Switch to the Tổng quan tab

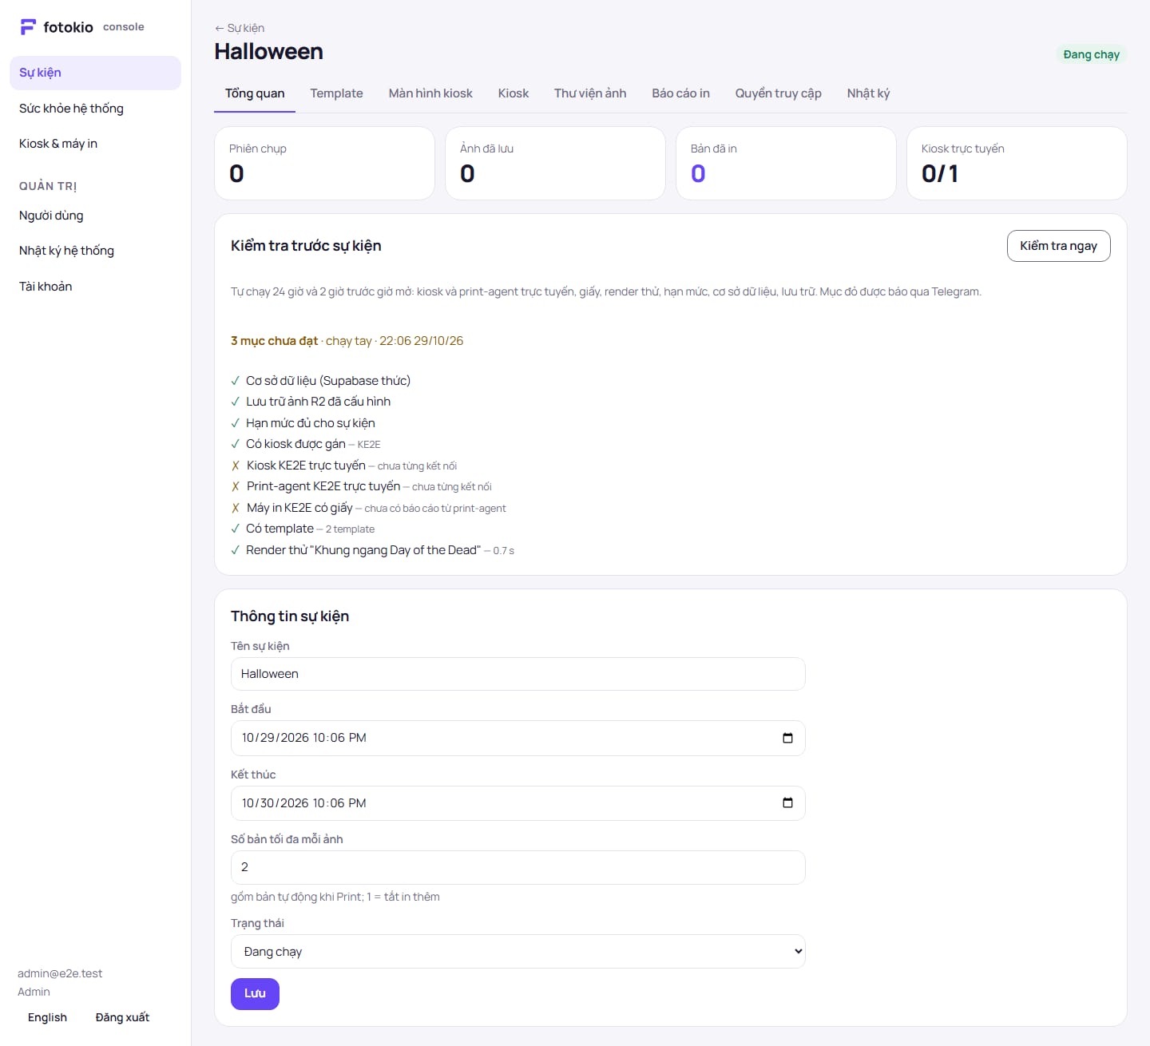pyautogui.click(x=255, y=93)
